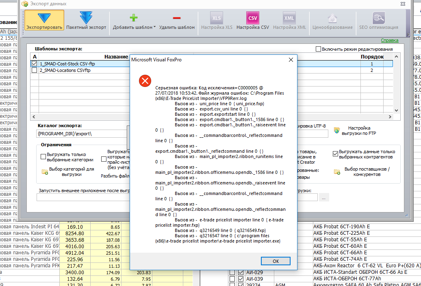Screen dimensions: 421x286
Task: Click the external application input field
Action: (83, 197)
